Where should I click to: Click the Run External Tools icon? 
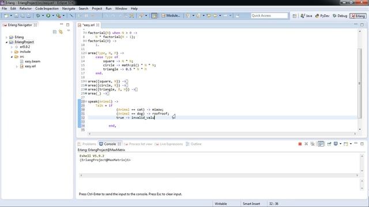click(58, 16)
